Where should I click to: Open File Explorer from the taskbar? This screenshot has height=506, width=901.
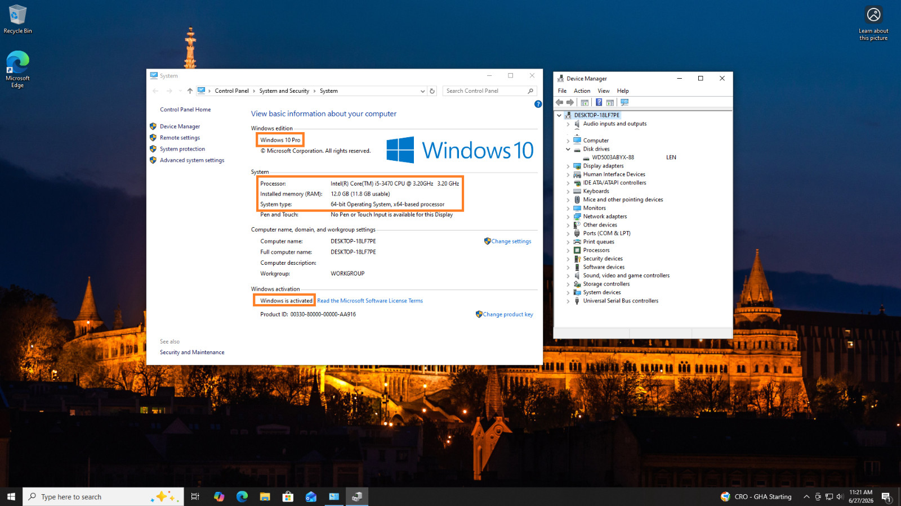tap(265, 496)
